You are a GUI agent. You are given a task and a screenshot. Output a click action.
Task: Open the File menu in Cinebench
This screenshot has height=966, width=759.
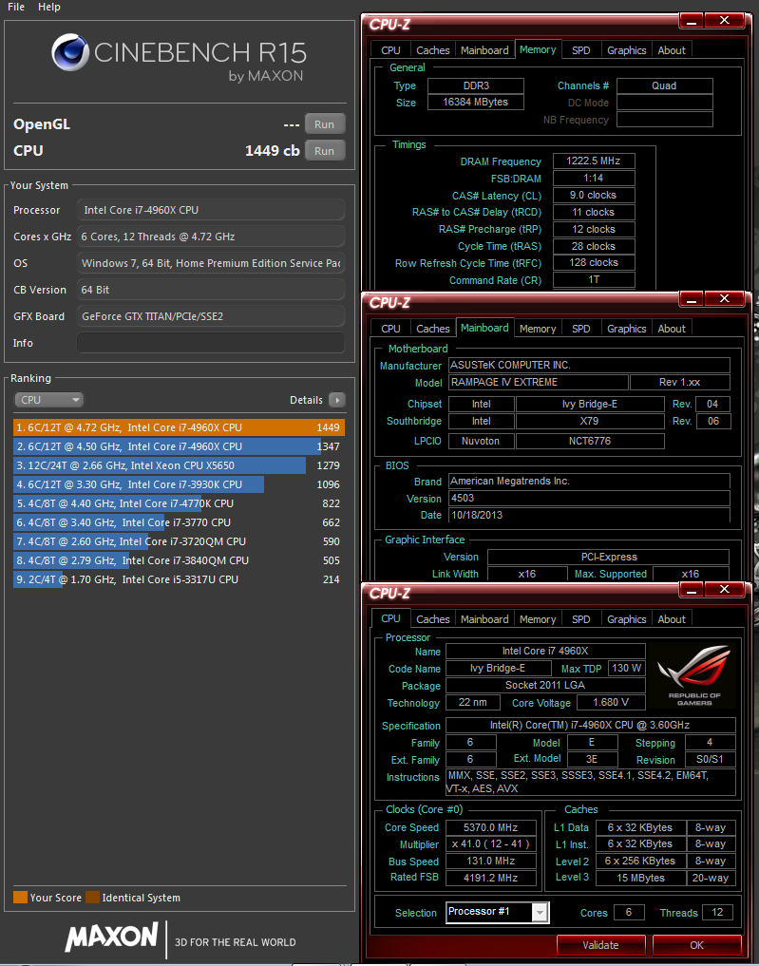(16, 7)
